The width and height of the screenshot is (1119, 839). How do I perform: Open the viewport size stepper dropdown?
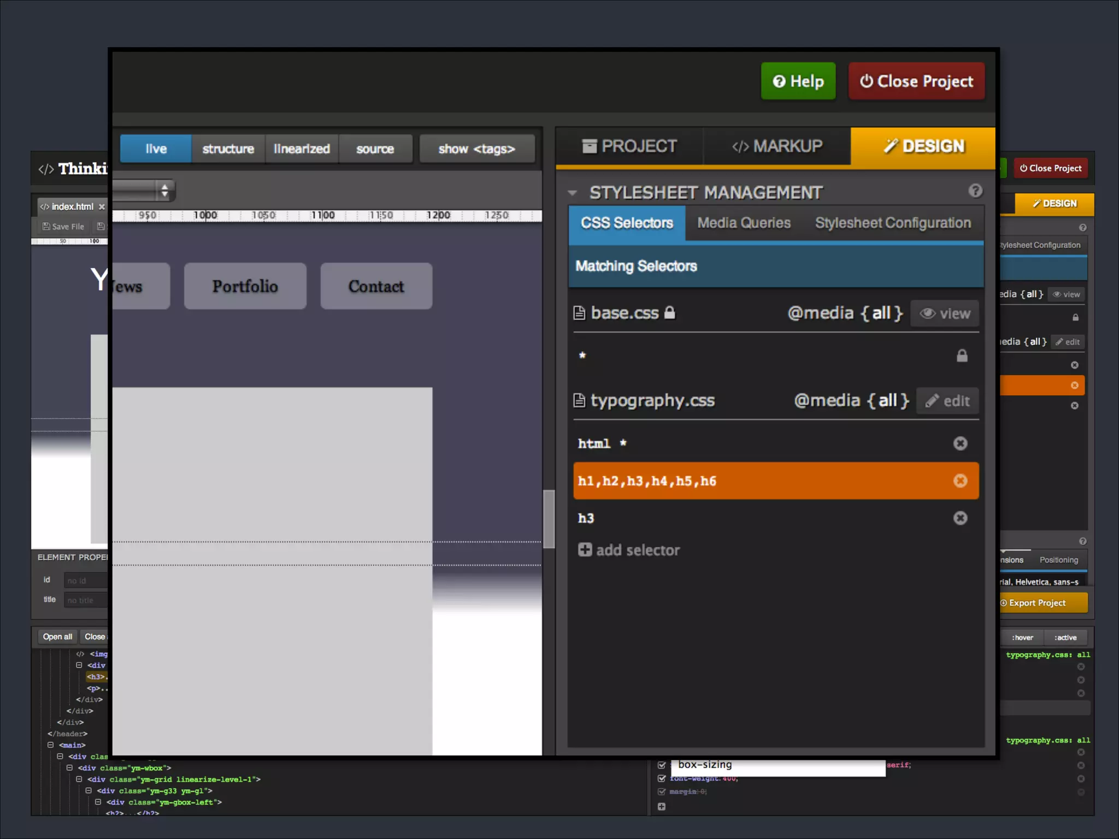(164, 191)
